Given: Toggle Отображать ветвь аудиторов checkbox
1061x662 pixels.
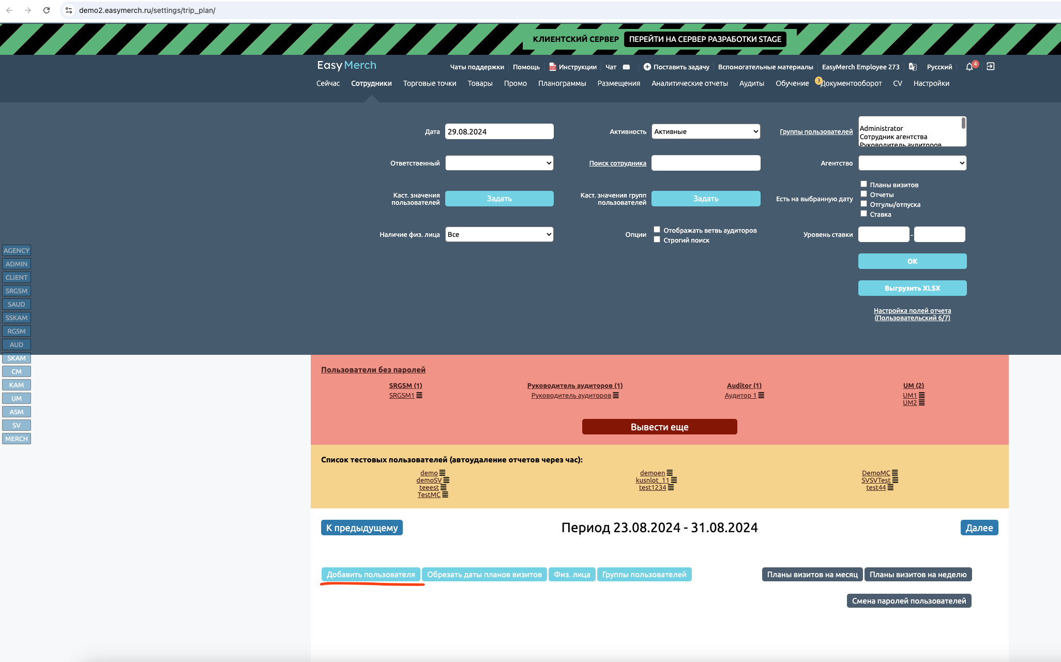Looking at the screenshot, I should coord(657,230).
